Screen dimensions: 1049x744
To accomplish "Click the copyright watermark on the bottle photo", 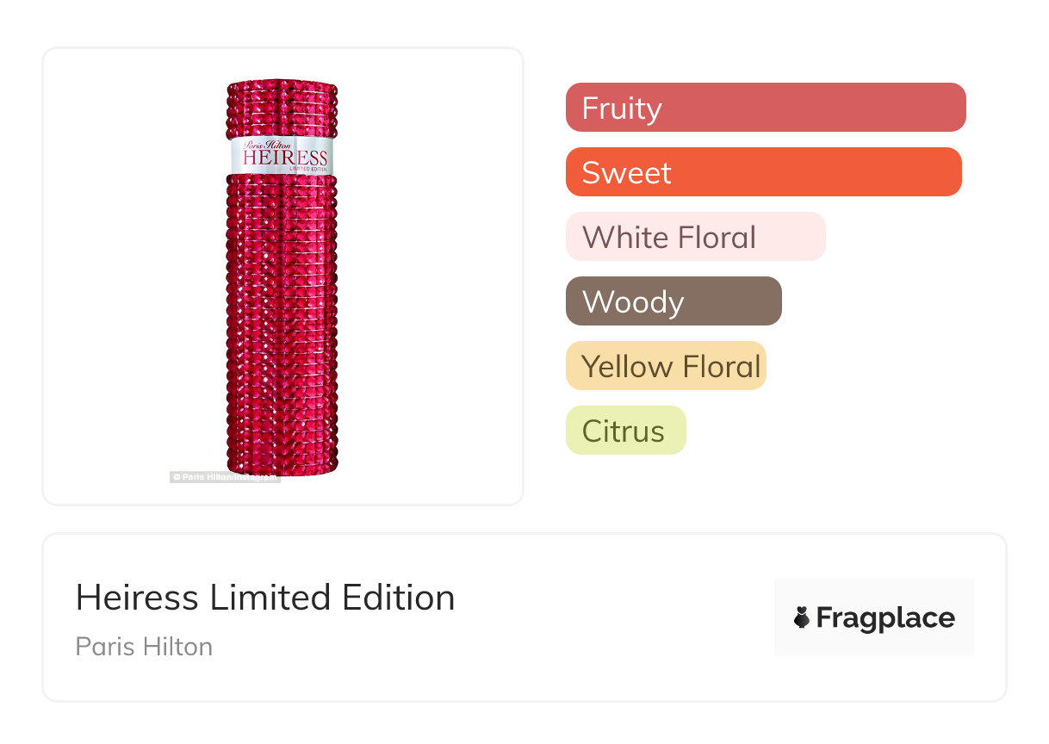I will [224, 476].
